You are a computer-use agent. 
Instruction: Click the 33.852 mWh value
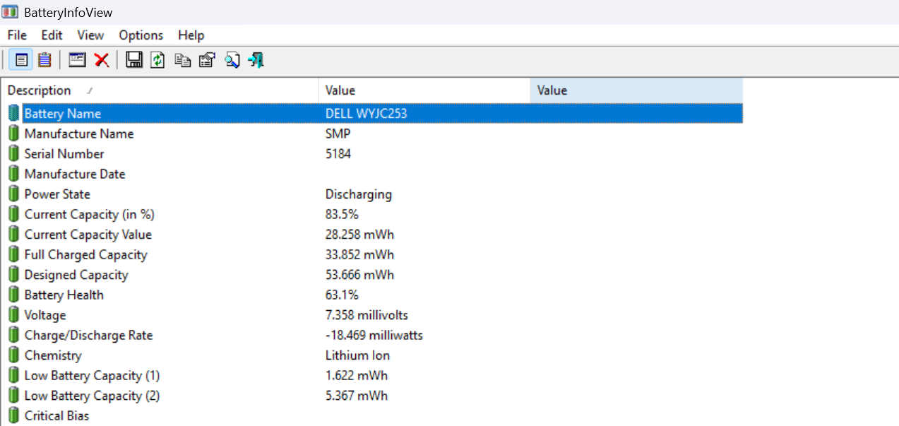pos(360,254)
